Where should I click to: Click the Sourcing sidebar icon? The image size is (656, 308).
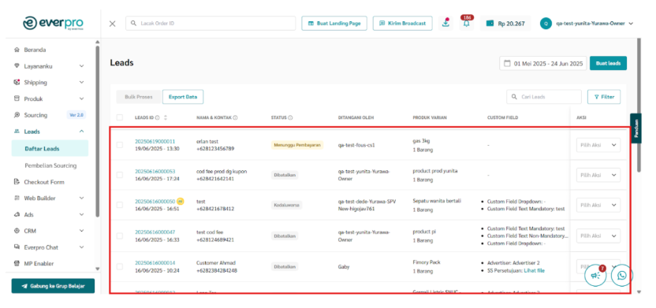[17, 115]
